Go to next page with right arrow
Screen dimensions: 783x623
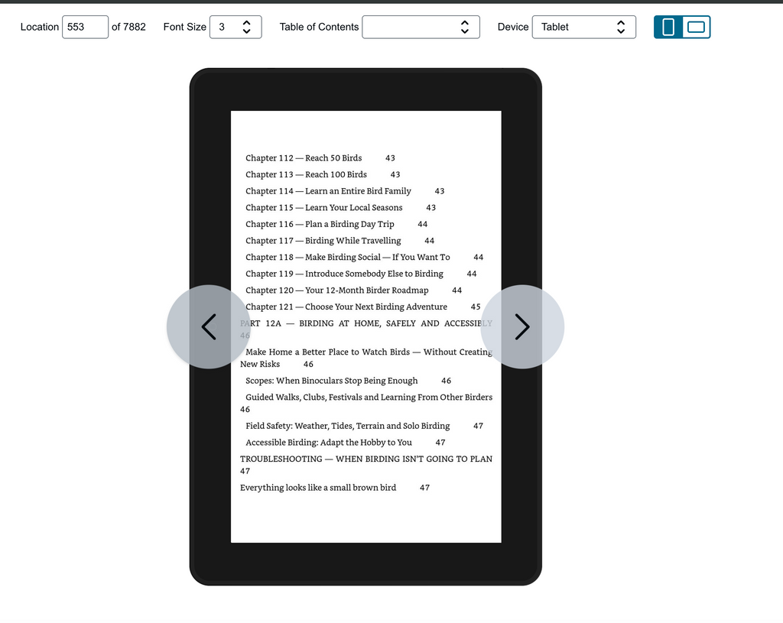(522, 327)
